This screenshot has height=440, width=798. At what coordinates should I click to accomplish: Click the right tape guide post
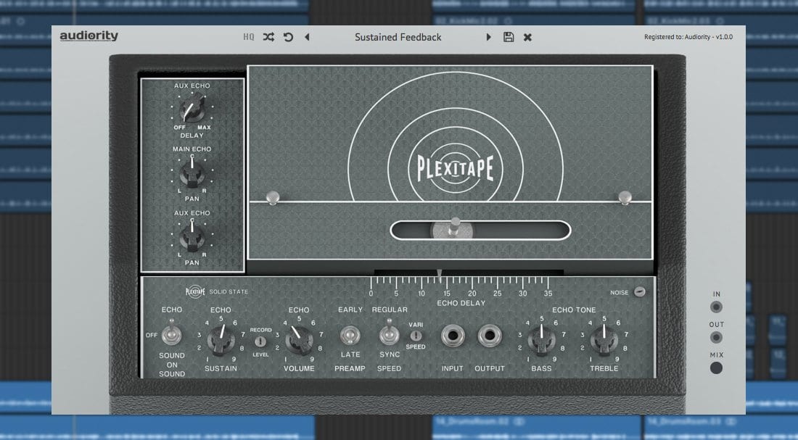625,197
